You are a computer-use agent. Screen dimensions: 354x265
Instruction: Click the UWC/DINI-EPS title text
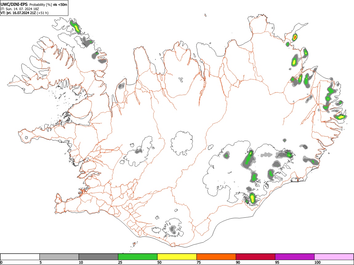[14, 4]
